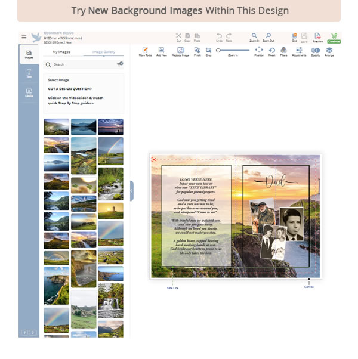Open the Opacity control
Screen dimensions: 358x359
(x=315, y=51)
